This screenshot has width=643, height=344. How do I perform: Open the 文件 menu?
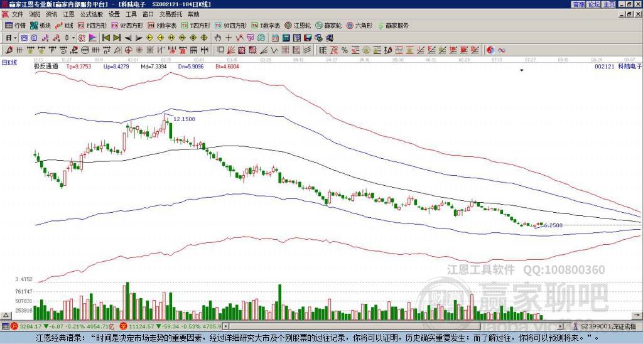pos(18,14)
